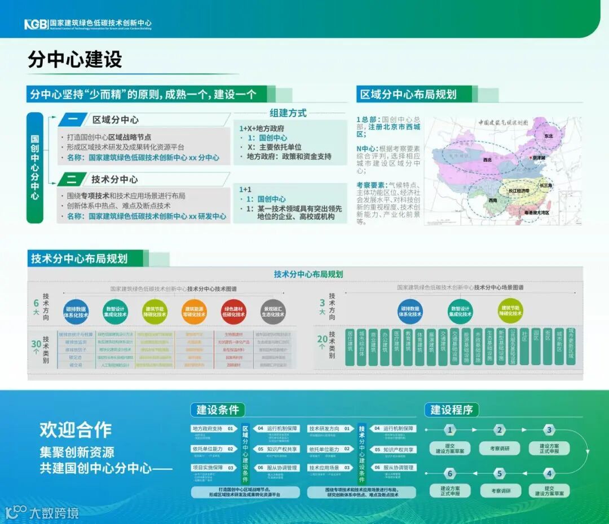
Task: Select the 街区 category bar
Action: click(x=548, y=346)
